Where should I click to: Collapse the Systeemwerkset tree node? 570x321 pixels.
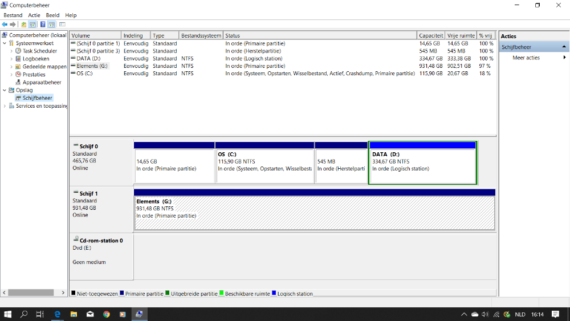click(5, 43)
